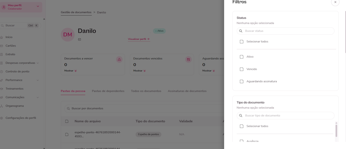Switch to Pastas de dependentes tab
The image size is (346, 149).
[x=108, y=91]
